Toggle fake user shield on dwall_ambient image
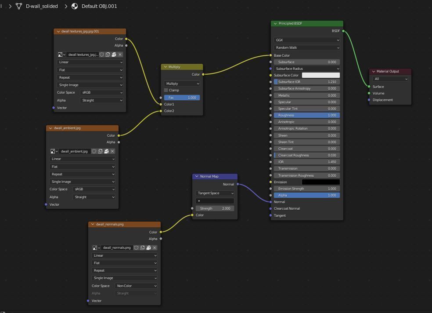Image resolution: width=432 pixels, height=313 pixels. (94, 151)
